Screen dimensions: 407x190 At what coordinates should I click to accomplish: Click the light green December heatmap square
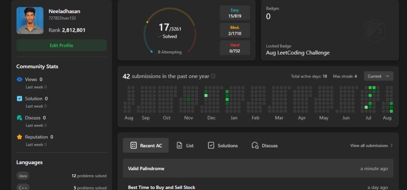206,96
